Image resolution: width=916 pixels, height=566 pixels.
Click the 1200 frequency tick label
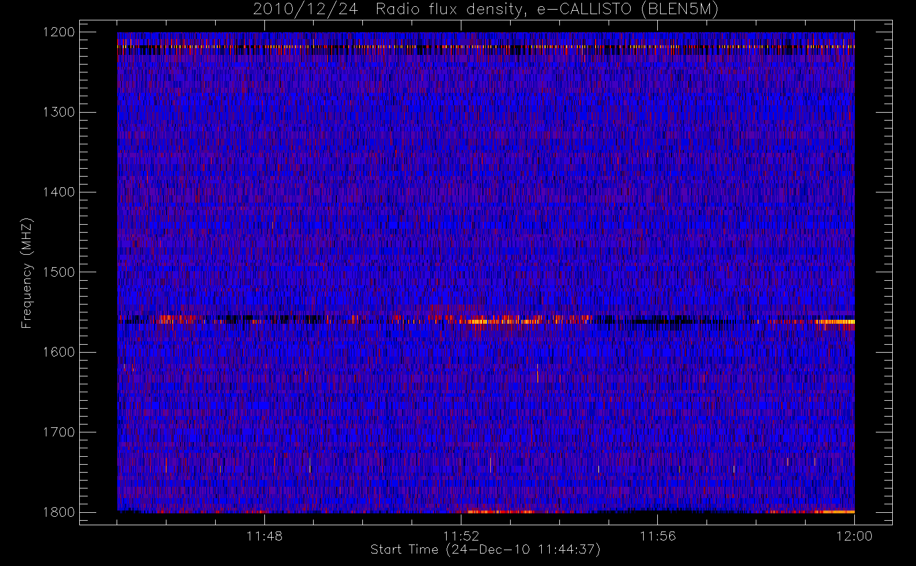(59, 32)
